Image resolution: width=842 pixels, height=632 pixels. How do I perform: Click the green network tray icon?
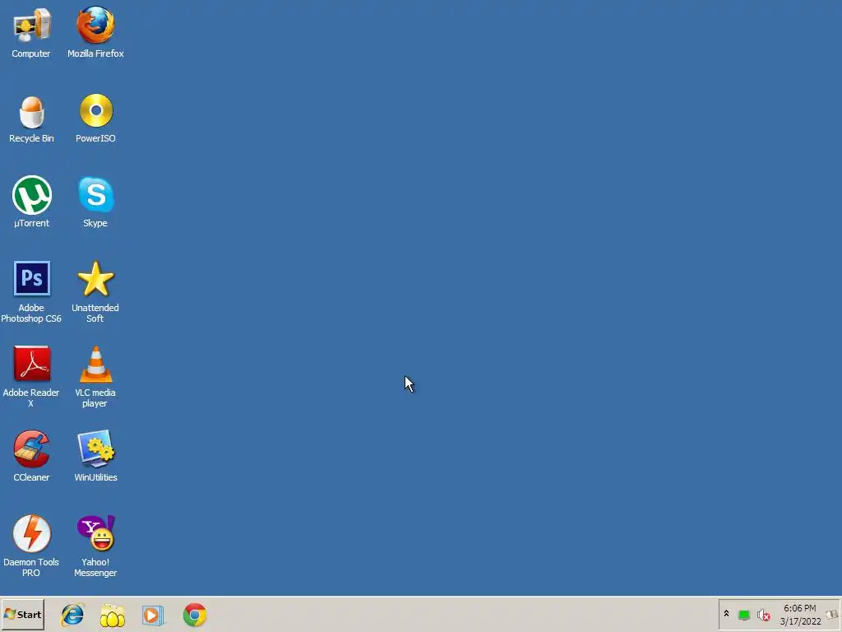click(743, 615)
